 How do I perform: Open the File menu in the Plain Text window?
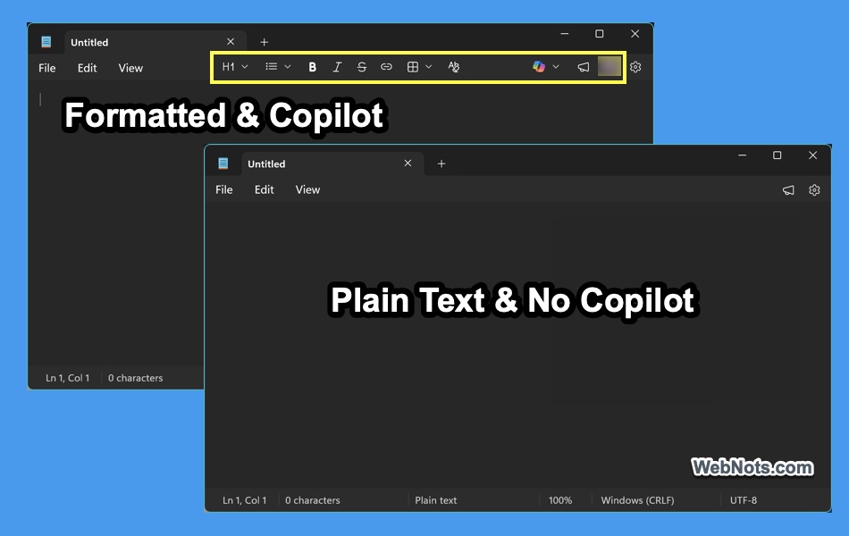[224, 190]
